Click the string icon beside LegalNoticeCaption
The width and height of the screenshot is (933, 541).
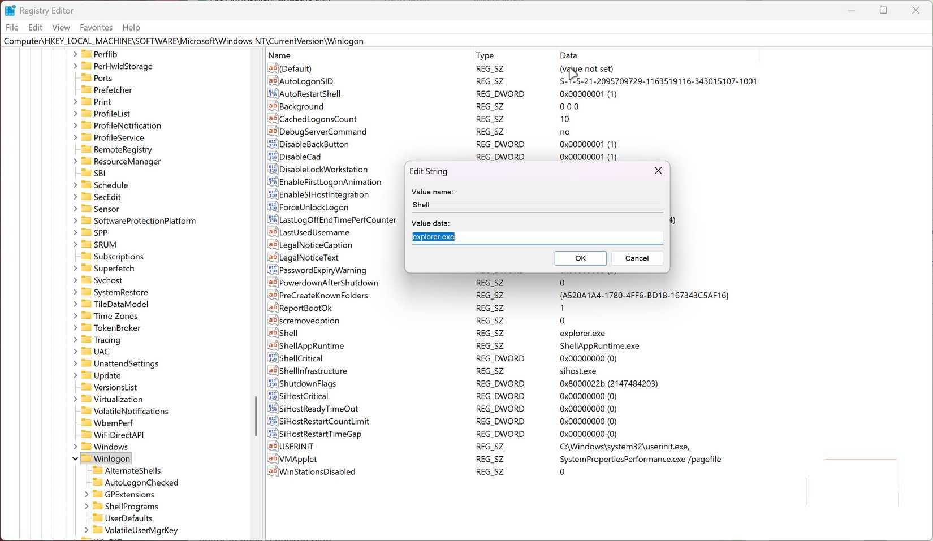point(273,245)
